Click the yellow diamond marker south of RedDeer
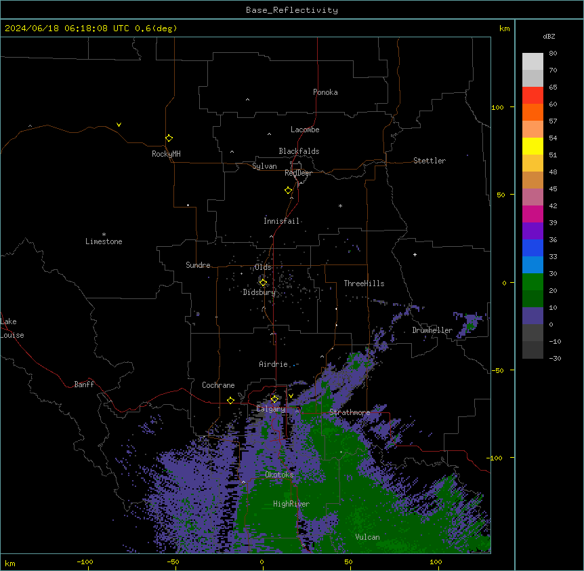Image resolution: width=584 pixels, height=571 pixels. coord(288,191)
